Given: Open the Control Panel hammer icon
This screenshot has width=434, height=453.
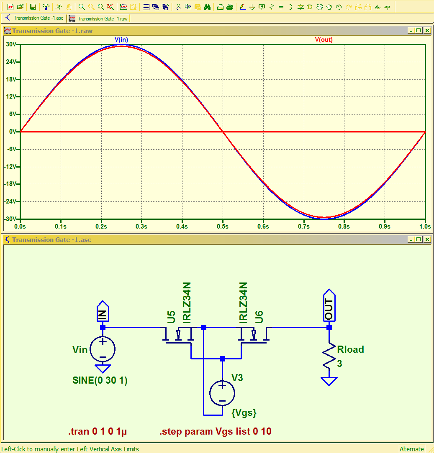Looking at the screenshot, I should [x=46, y=7].
